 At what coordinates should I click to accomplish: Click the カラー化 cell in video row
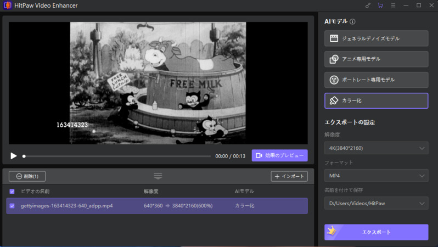tap(244, 206)
